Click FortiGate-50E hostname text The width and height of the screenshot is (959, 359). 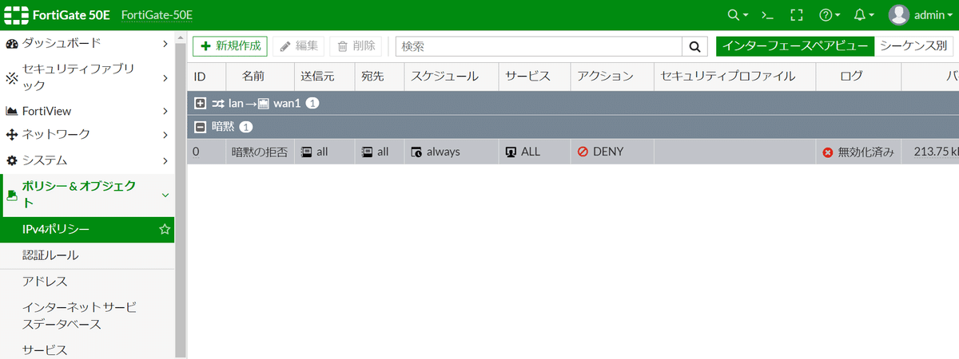coord(157,15)
